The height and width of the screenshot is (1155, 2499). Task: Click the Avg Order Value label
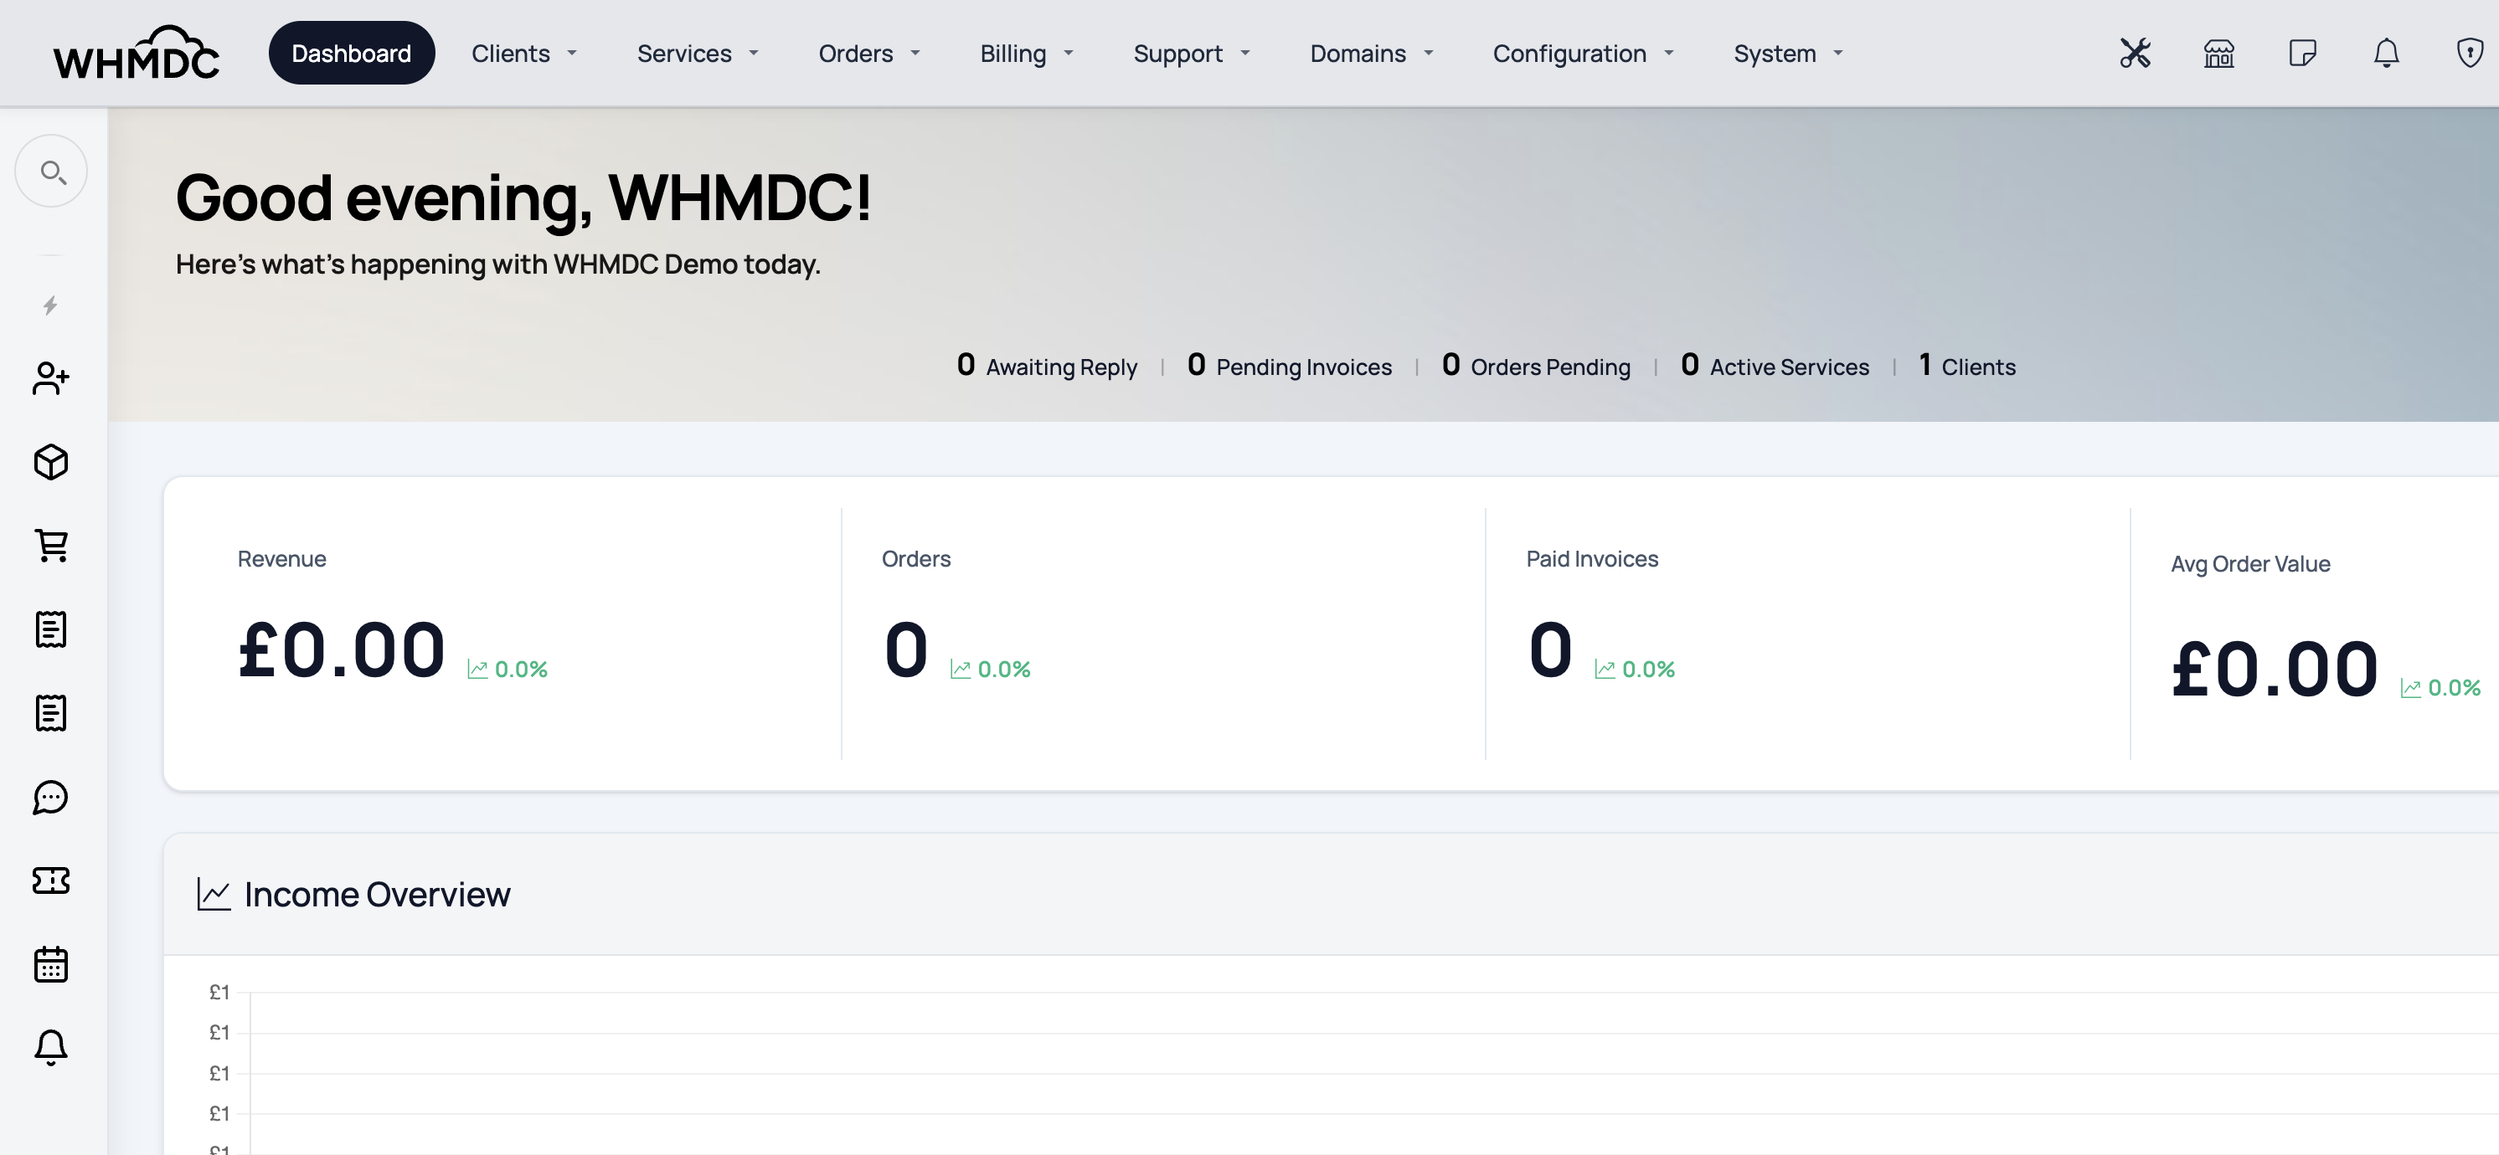point(2249,563)
